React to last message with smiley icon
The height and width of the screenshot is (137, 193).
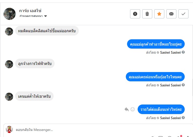pos(133,109)
